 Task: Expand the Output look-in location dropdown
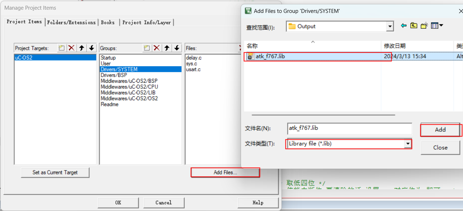(x=390, y=27)
